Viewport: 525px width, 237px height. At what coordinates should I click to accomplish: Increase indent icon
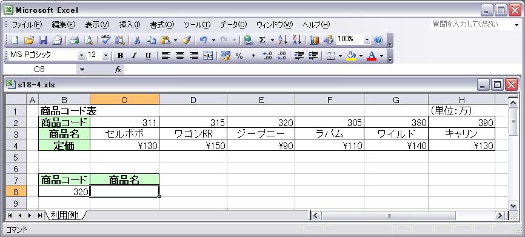pyautogui.click(x=313, y=56)
